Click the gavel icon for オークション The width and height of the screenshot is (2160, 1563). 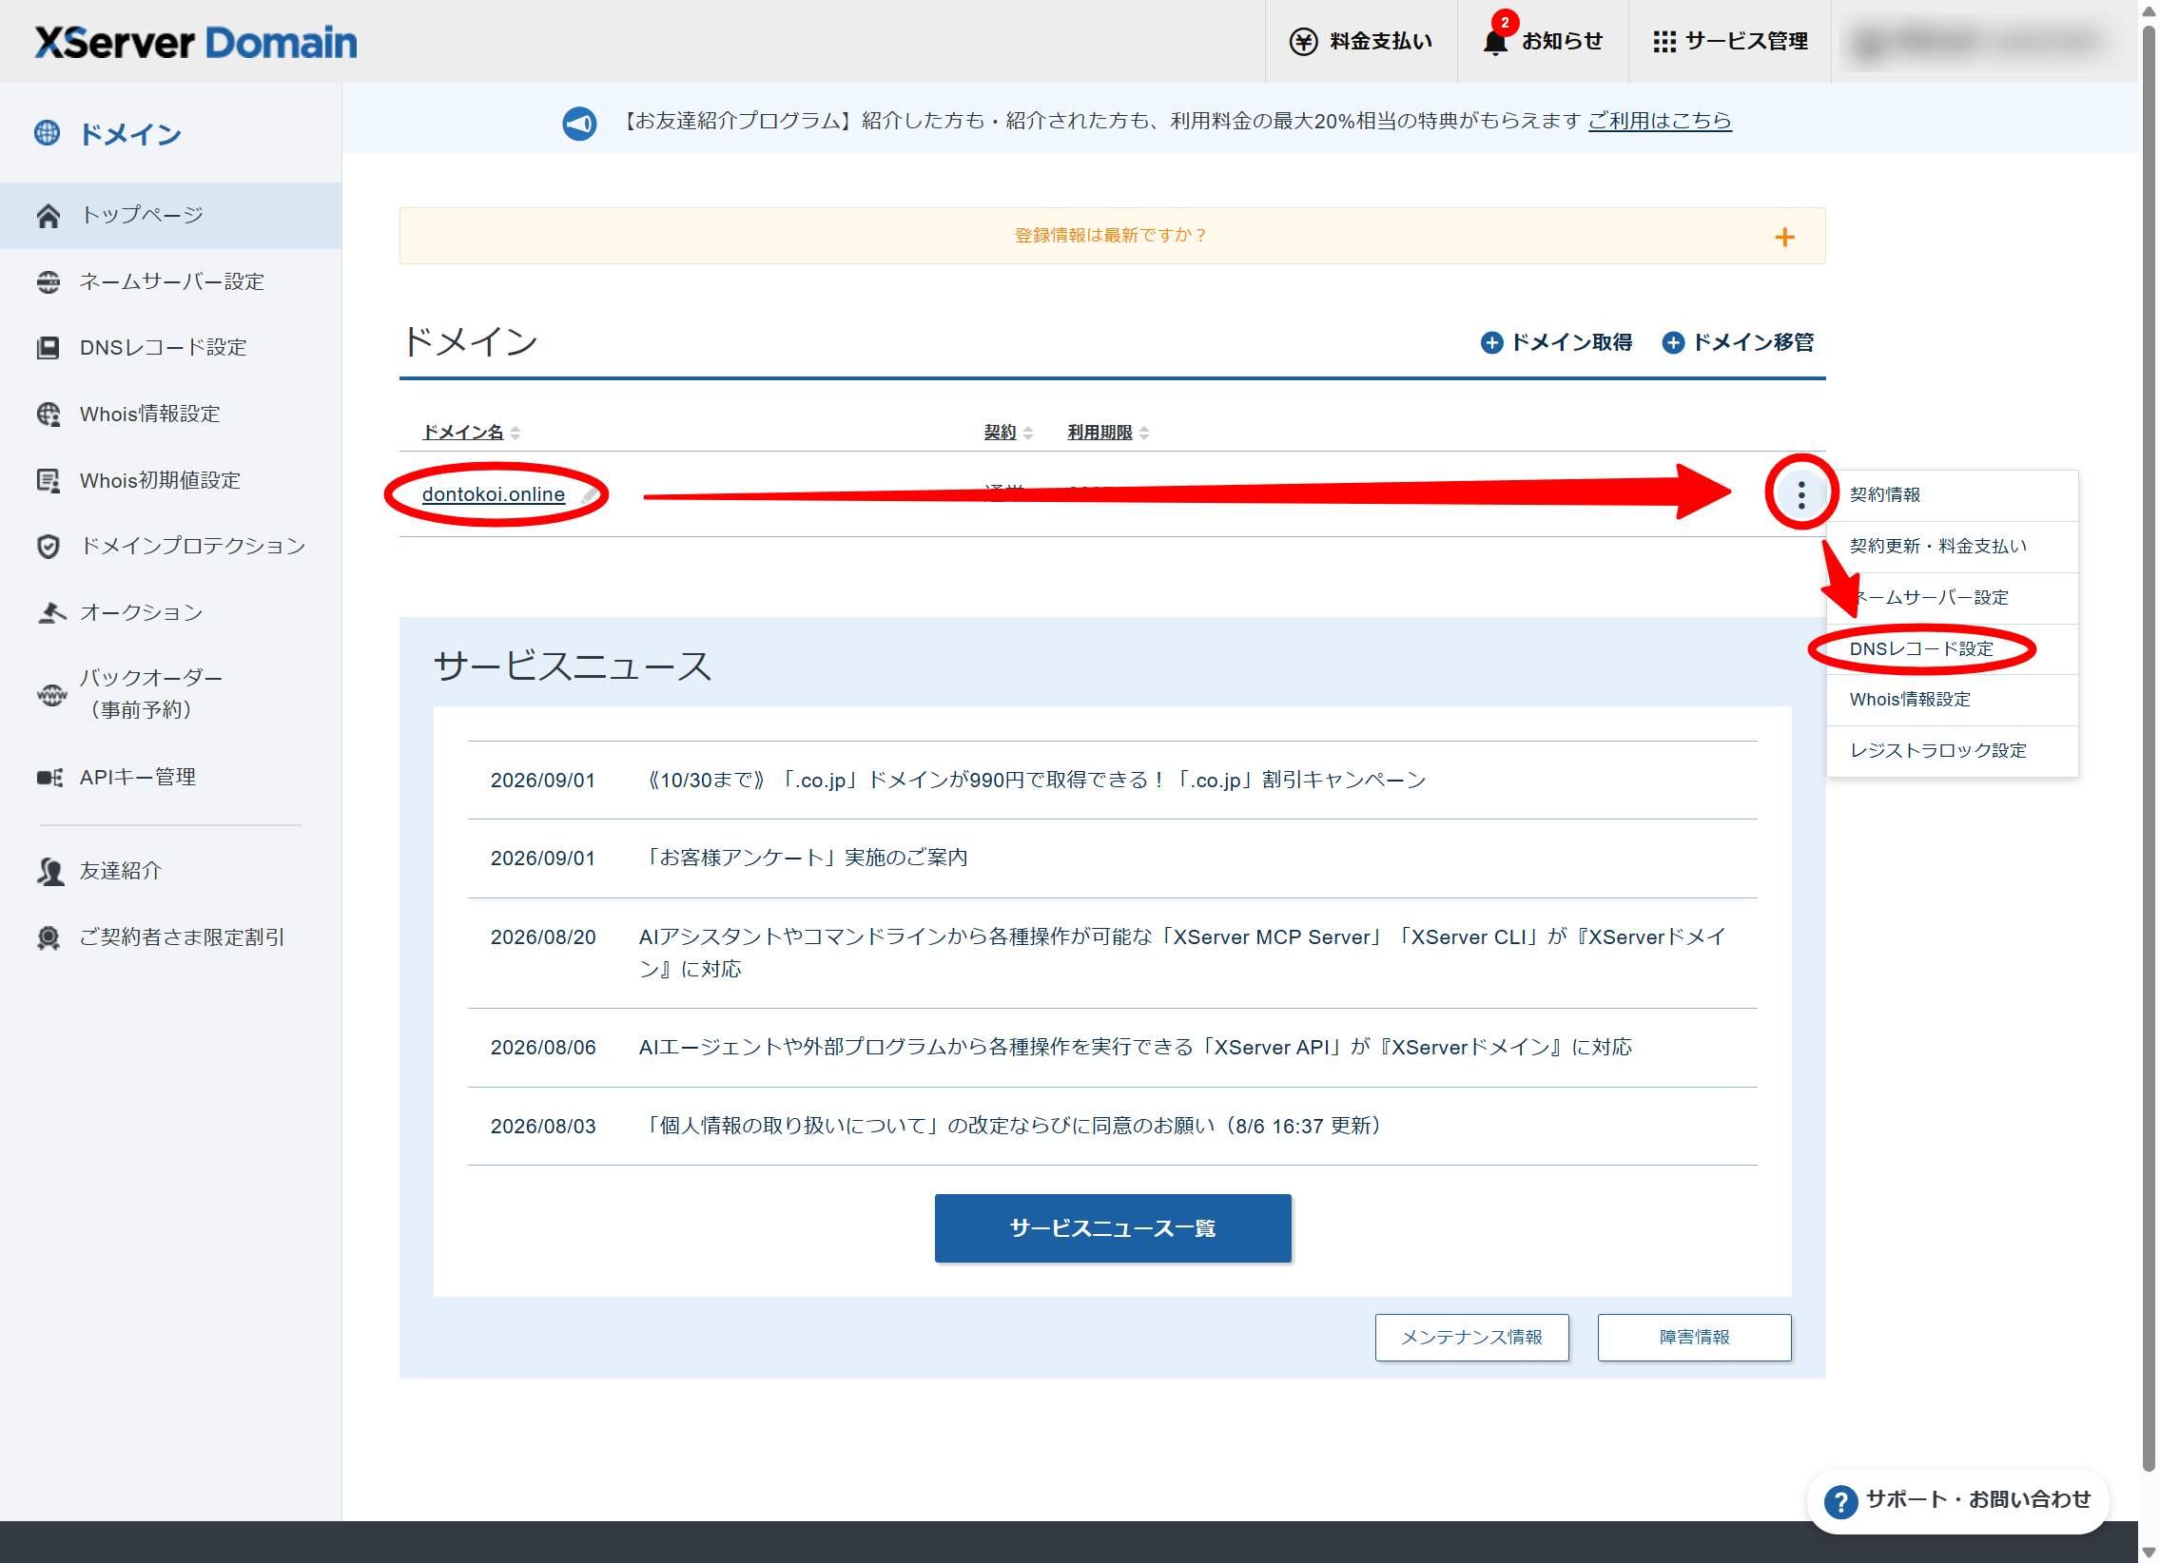[x=51, y=612]
